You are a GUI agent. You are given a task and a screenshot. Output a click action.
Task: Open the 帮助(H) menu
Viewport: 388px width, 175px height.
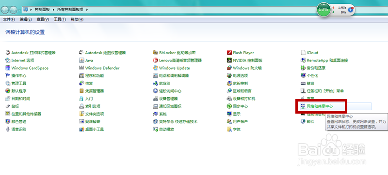(x=77, y=19)
